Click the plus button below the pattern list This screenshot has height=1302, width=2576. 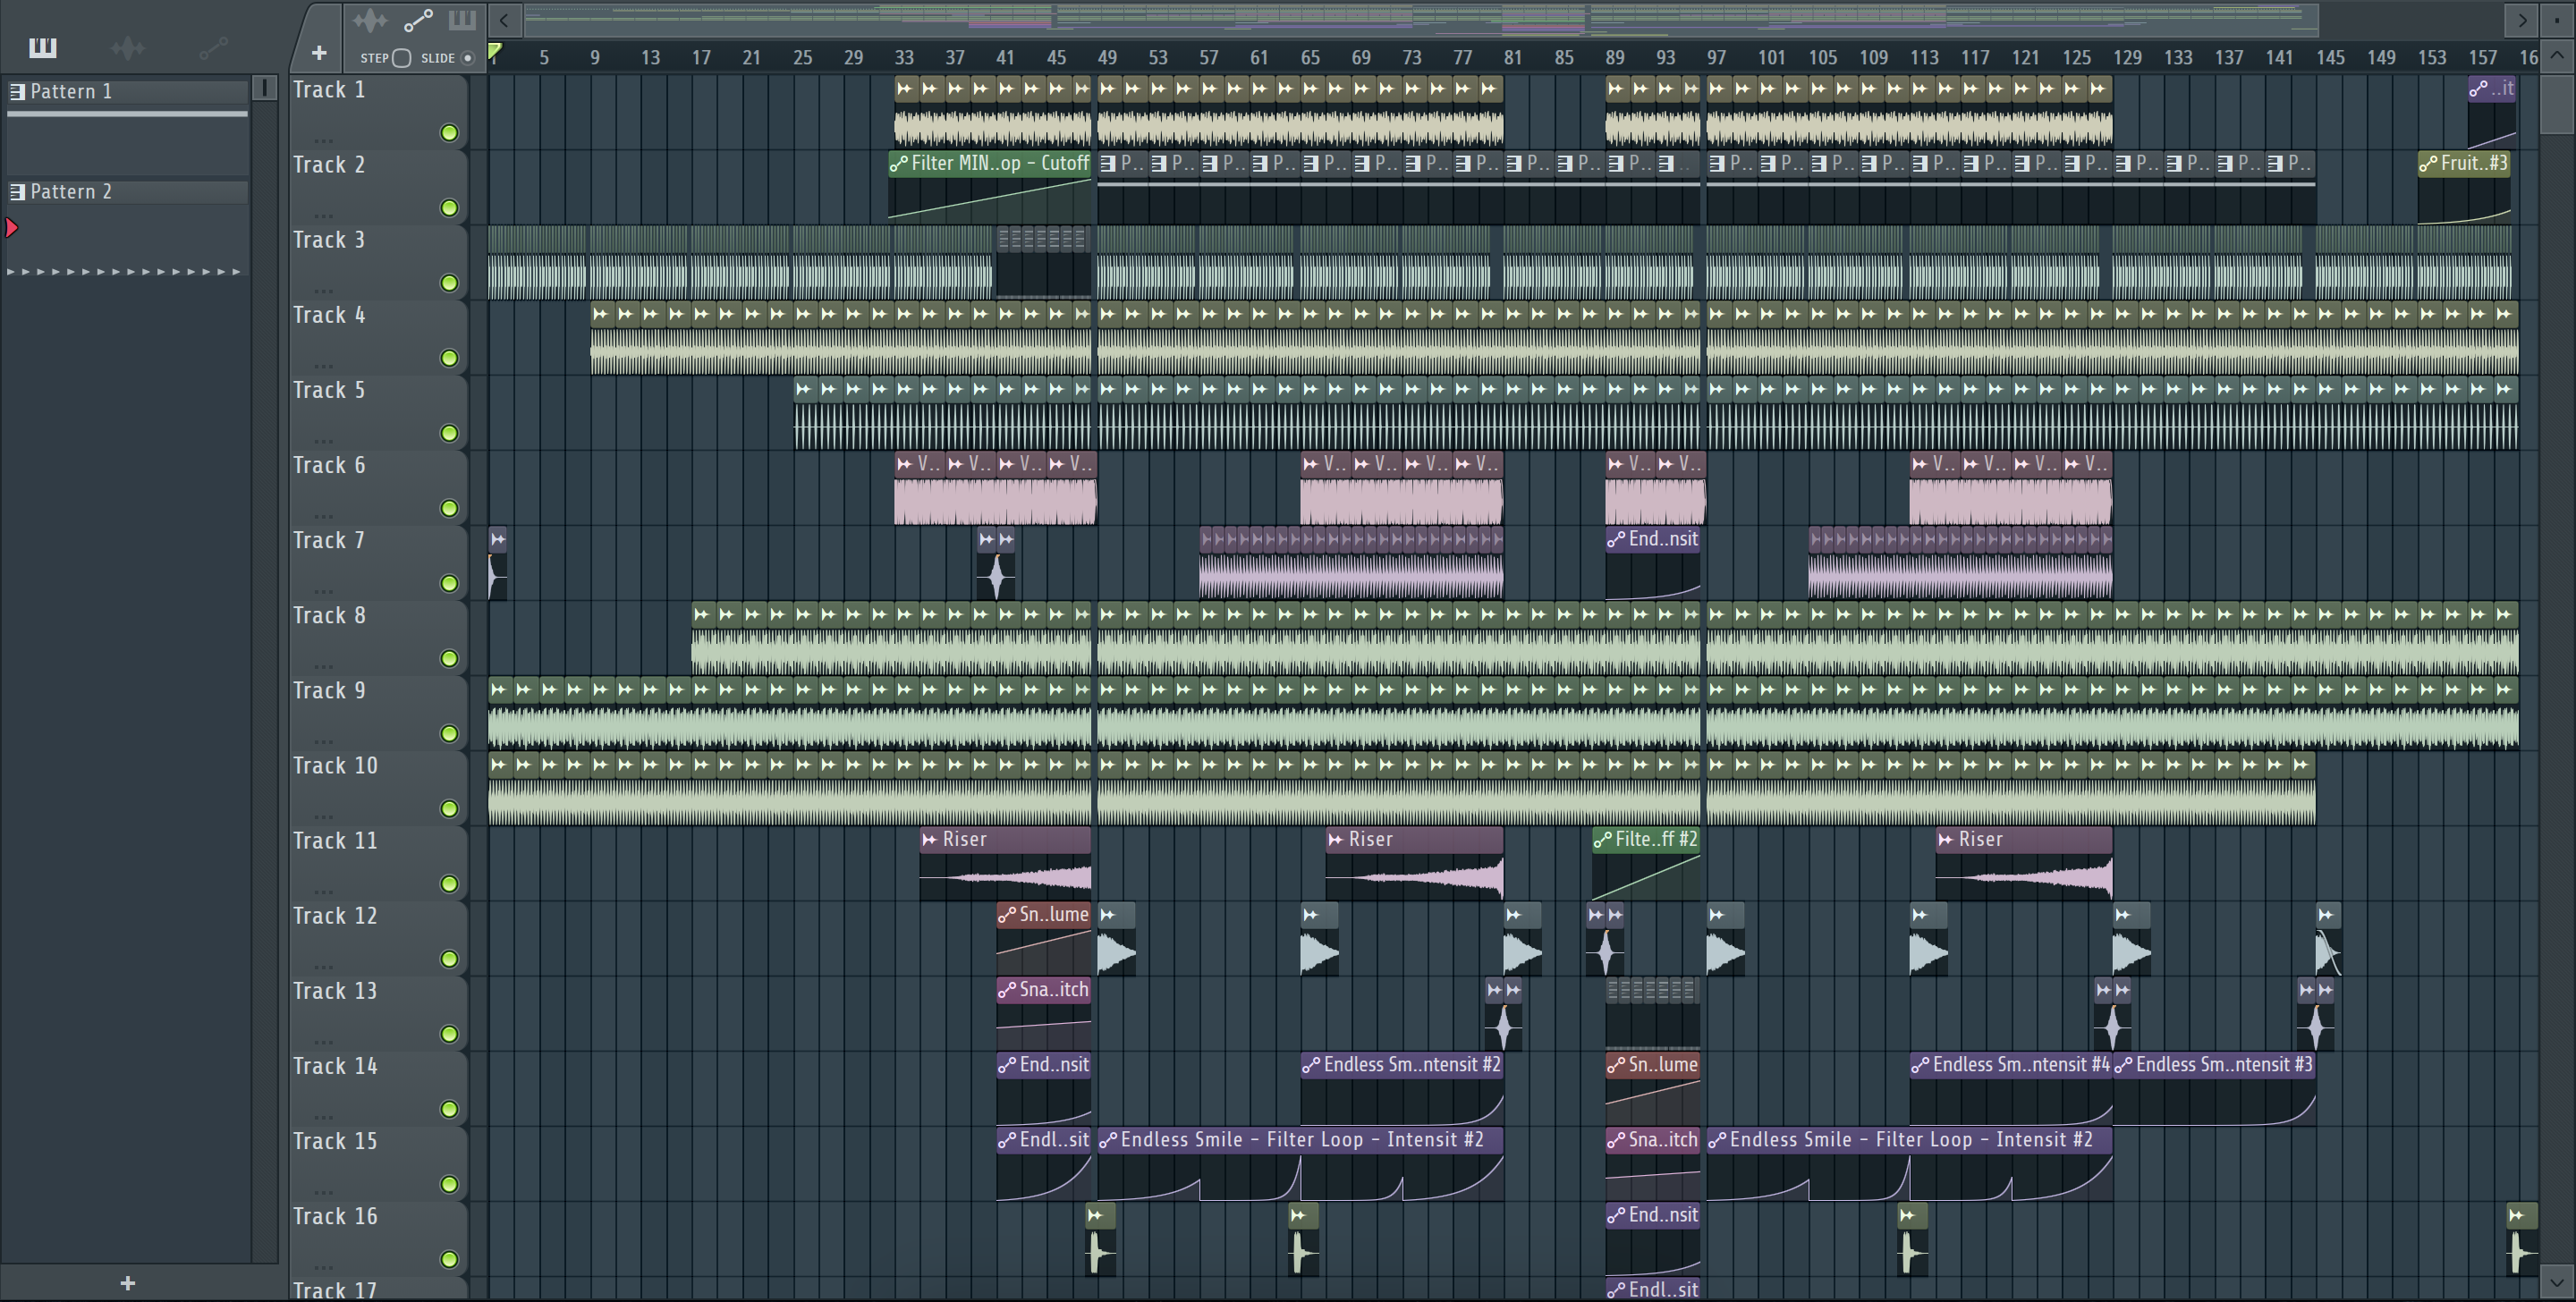coord(127,1283)
